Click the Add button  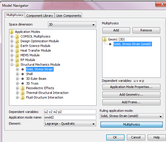tap(116, 30)
